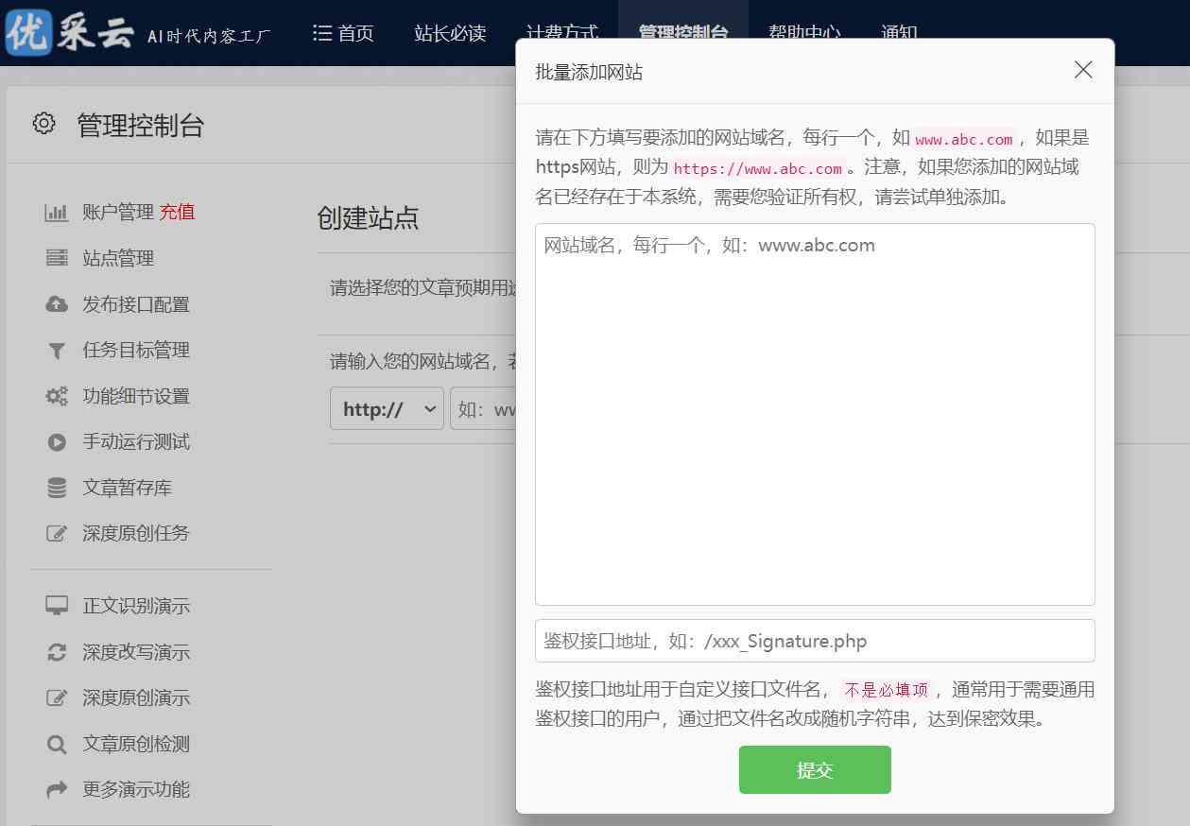Open 手动运行测试 in the sidebar

(x=136, y=442)
